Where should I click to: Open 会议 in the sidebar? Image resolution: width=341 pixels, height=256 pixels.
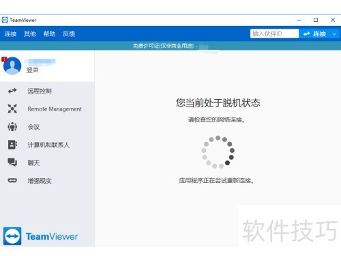tap(33, 127)
